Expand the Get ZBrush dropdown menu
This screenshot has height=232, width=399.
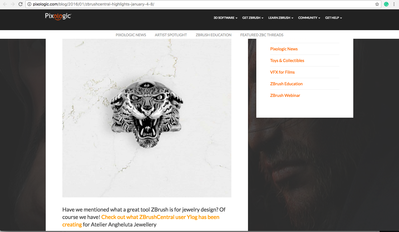pos(253,18)
